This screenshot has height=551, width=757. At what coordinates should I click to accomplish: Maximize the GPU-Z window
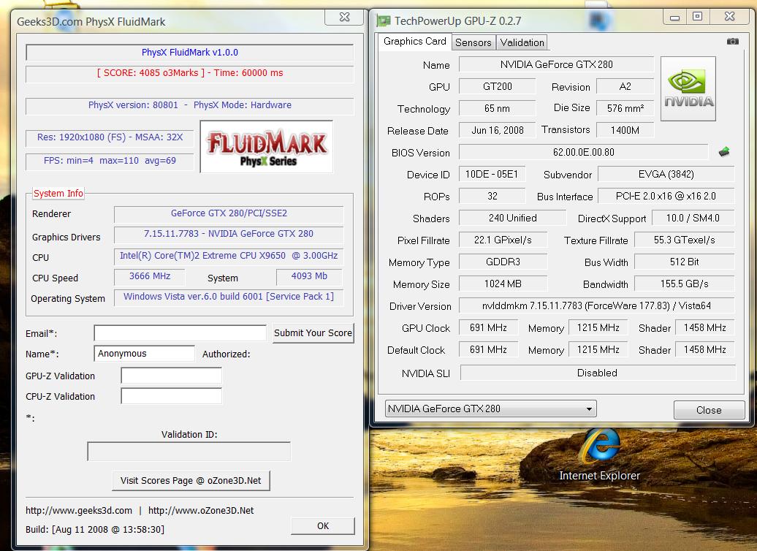pos(697,17)
